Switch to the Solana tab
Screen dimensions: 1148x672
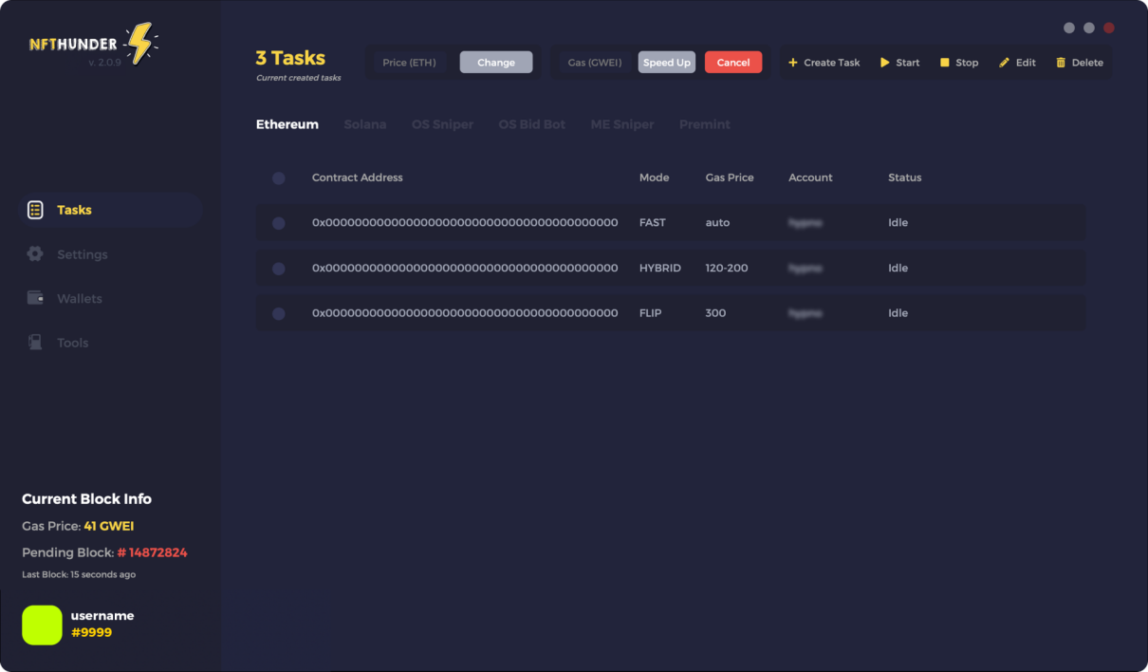[x=364, y=124]
